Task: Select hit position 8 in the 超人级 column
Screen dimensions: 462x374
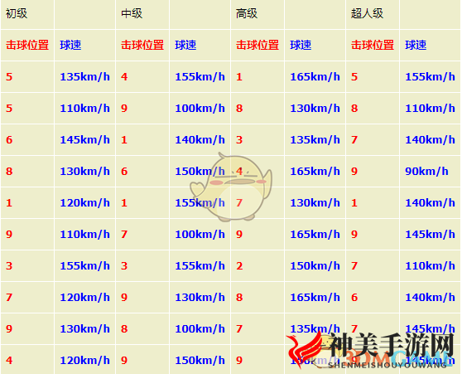Action: point(354,109)
